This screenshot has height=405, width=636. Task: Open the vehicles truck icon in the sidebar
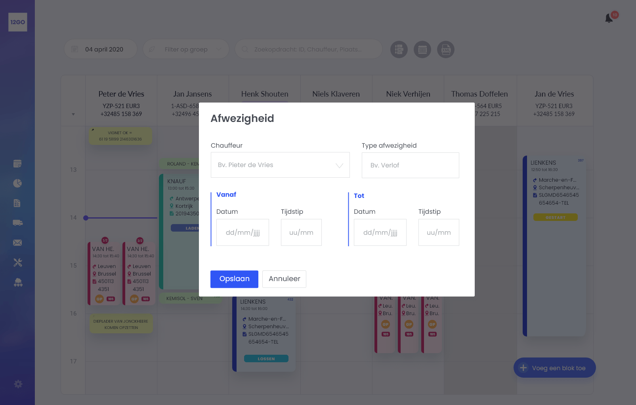pyautogui.click(x=17, y=222)
